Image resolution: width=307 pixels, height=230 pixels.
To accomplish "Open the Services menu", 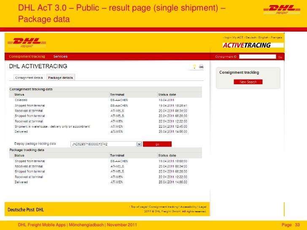I will click(x=60, y=56).
